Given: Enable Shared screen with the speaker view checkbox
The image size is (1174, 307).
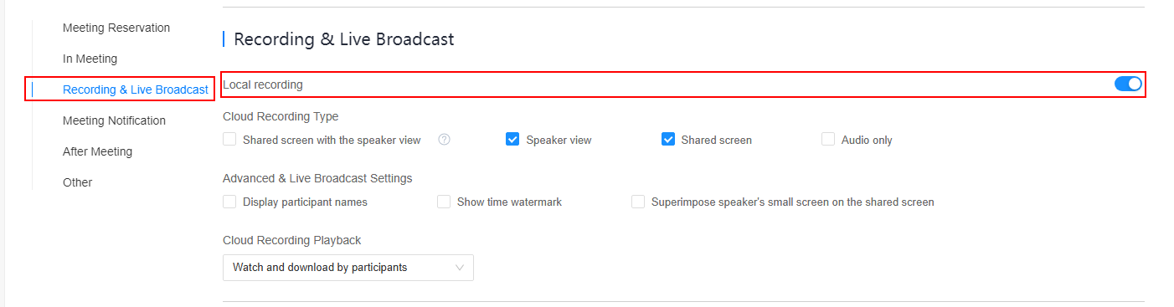Looking at the screenshot, I should click(x=229, y=140).
